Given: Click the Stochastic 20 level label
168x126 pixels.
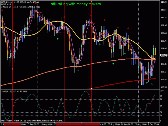Looking at the screenshot, I should pos(161,116).
